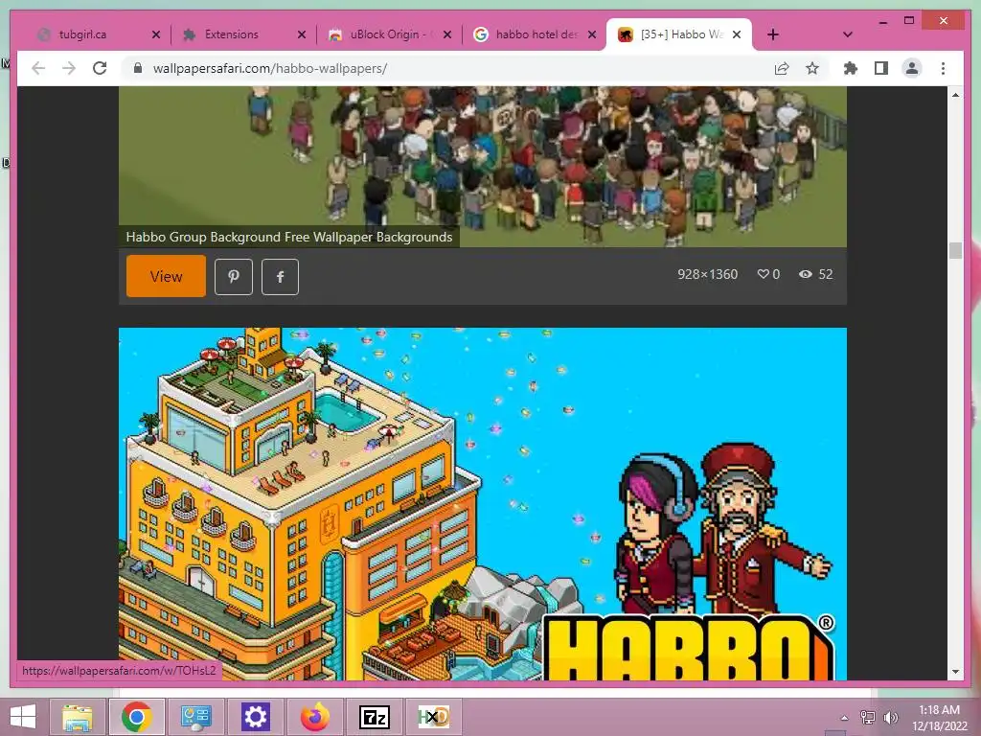The image size is (981, 736).
Task: Open the Habbo crowd wallpaper image
Action: (483, 167)
